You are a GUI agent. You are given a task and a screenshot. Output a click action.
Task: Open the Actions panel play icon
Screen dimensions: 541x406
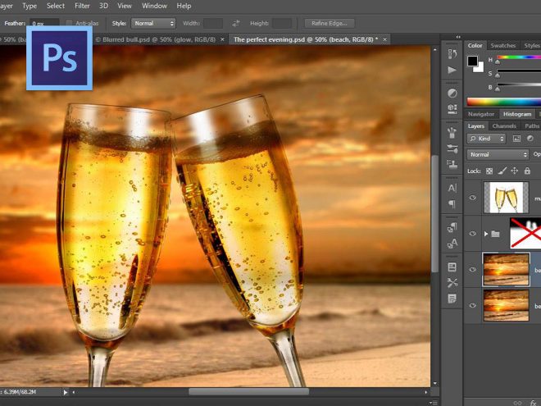coord(452,70)
